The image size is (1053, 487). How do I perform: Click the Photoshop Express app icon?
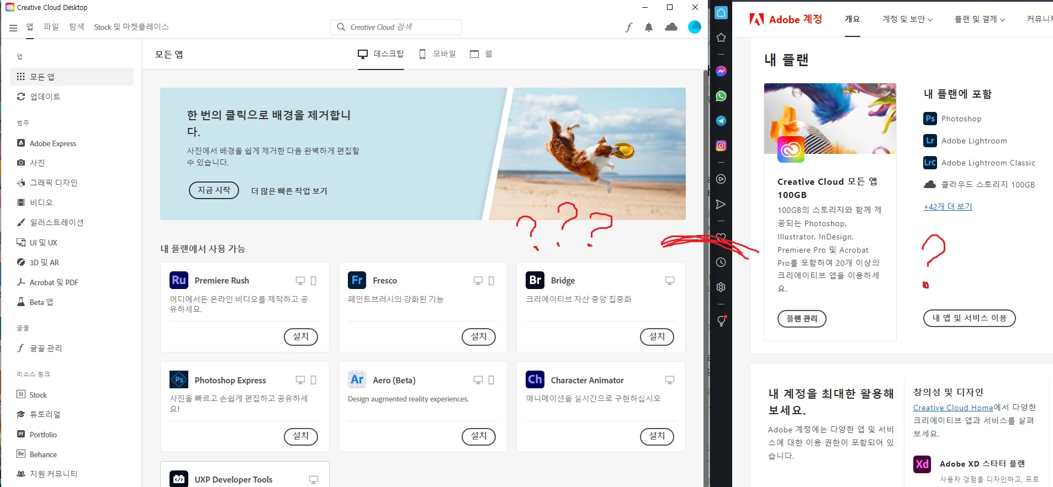click(x=179, y=379)
